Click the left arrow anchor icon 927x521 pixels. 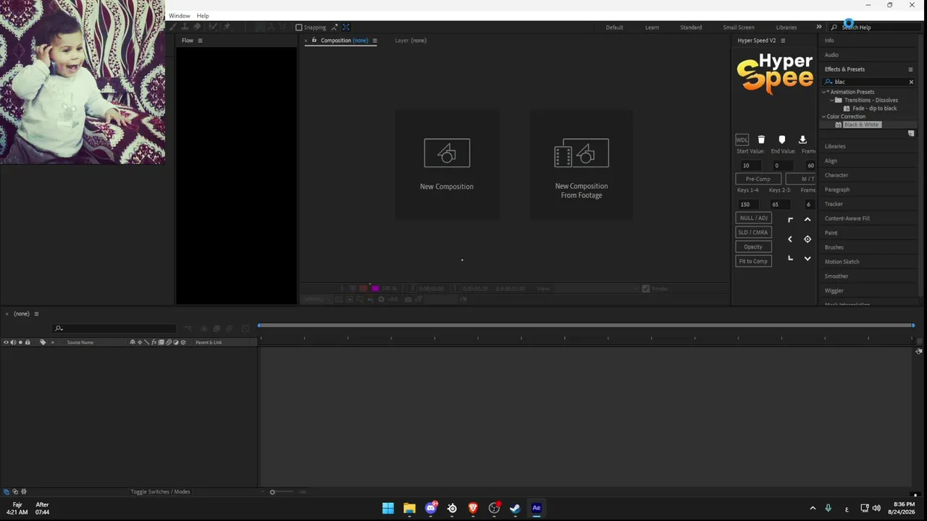[790, 239]
